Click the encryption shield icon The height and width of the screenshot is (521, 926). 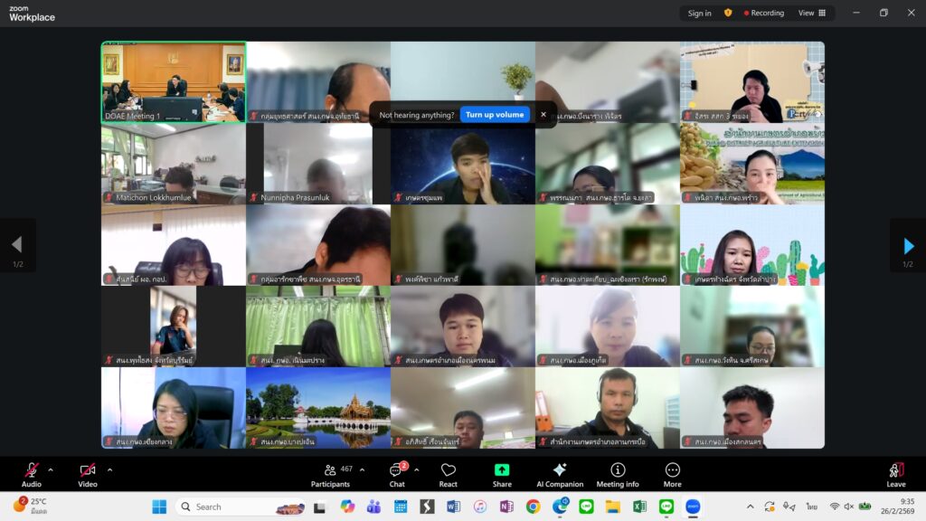click(728, 13)
